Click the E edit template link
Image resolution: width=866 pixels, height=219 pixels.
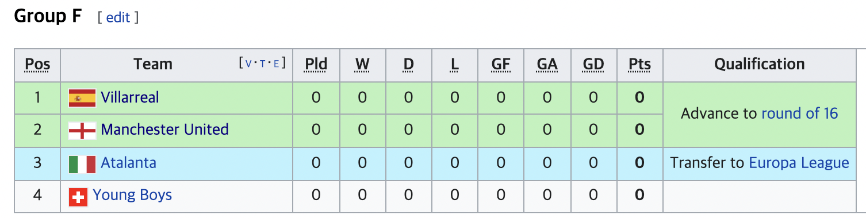tap(276, 64)
